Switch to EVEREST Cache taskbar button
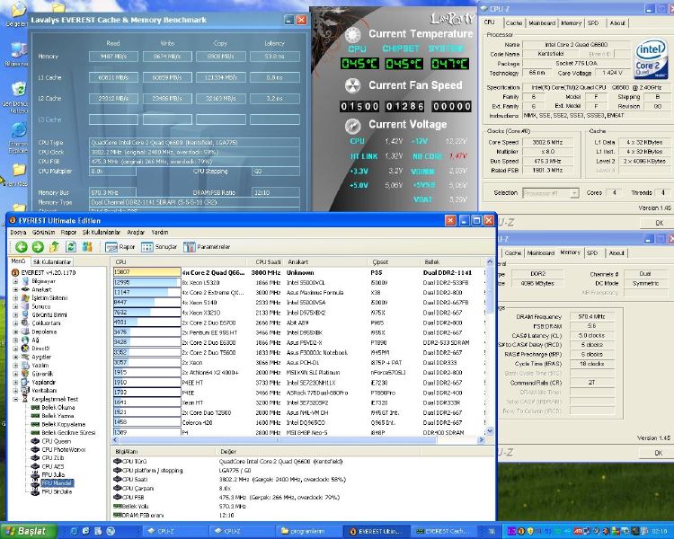This screenshot has height=539, width=674. coord(444,531)
